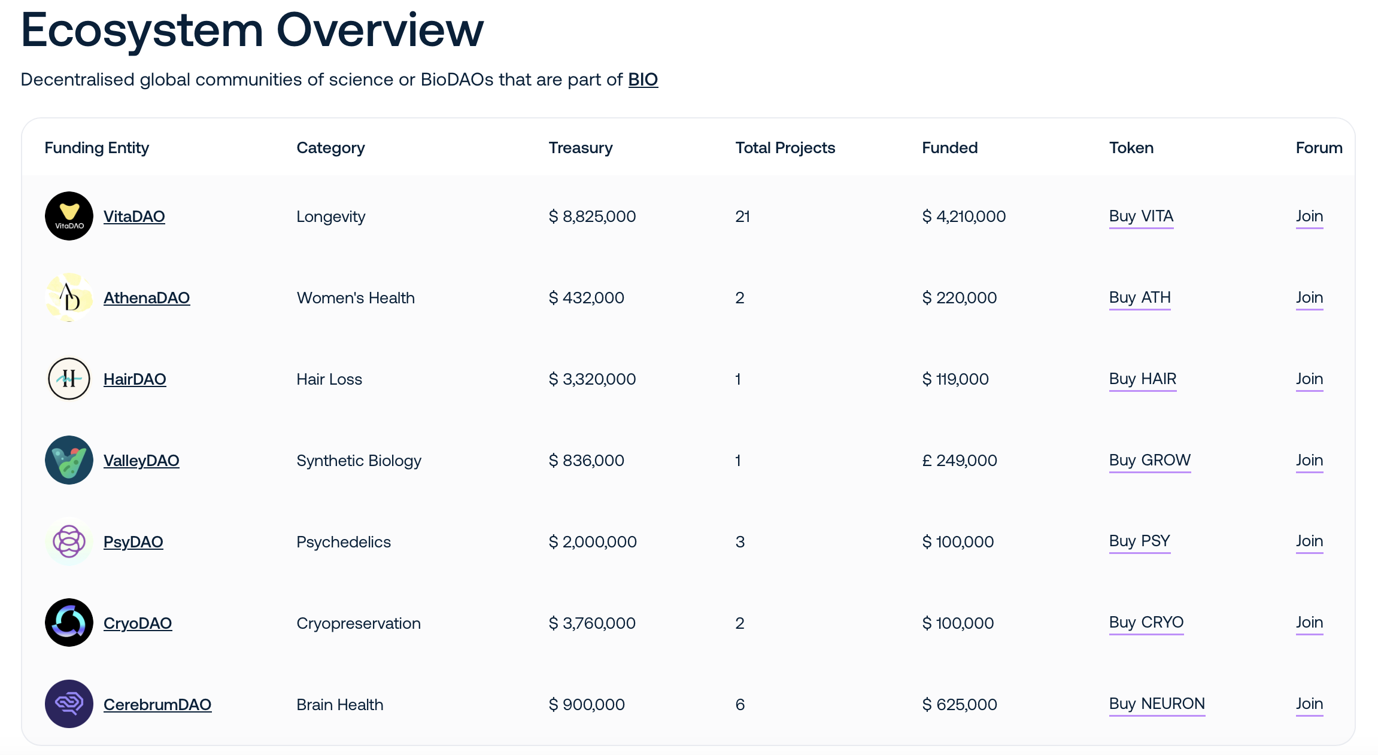
Task: Click the VitaDAO logo icon
Action: click(x=69, y=216)
